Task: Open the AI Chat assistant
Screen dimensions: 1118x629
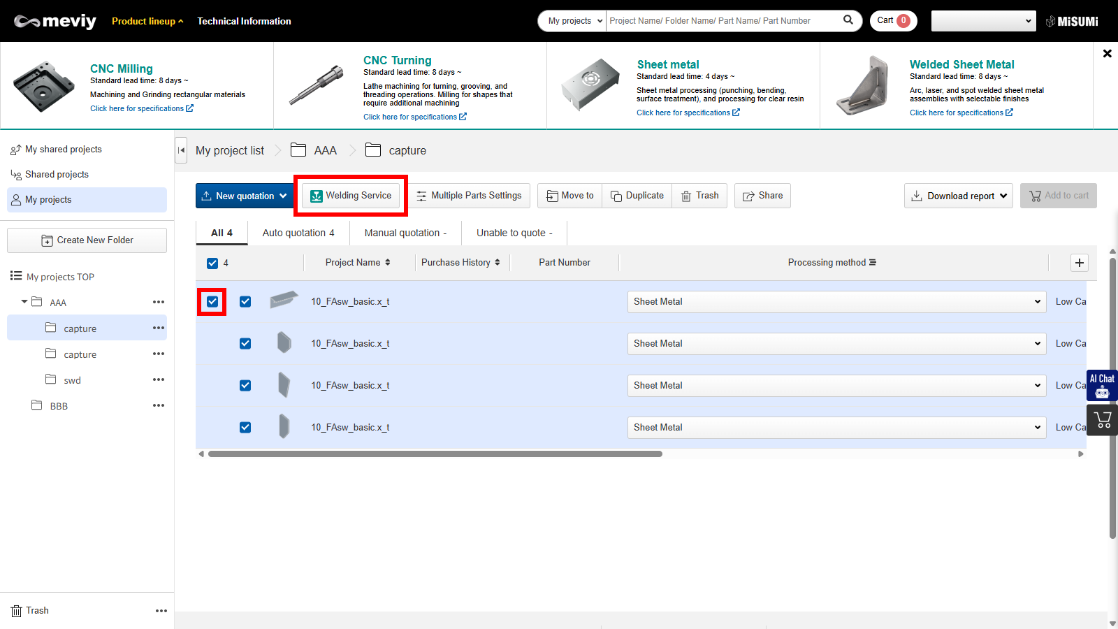Action: point(1102,385)
